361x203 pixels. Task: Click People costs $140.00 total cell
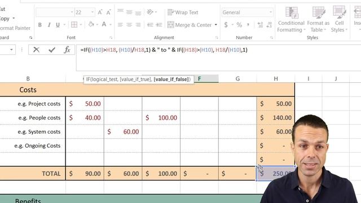[x=276, y=118]
